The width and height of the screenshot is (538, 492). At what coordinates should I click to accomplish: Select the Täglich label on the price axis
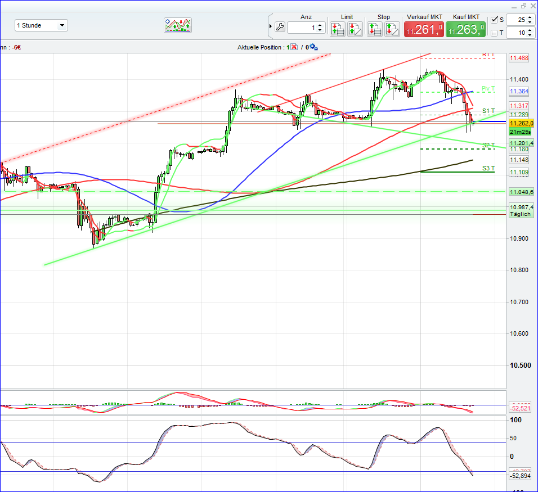(521, 214)
